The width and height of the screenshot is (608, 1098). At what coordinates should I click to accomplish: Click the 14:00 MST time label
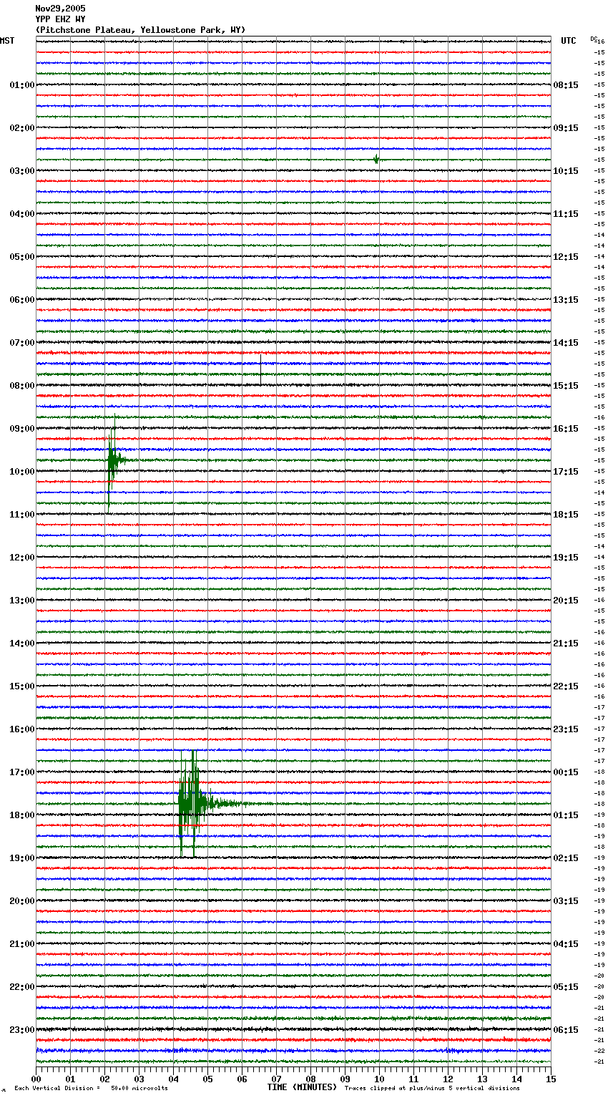pos(21,643)
